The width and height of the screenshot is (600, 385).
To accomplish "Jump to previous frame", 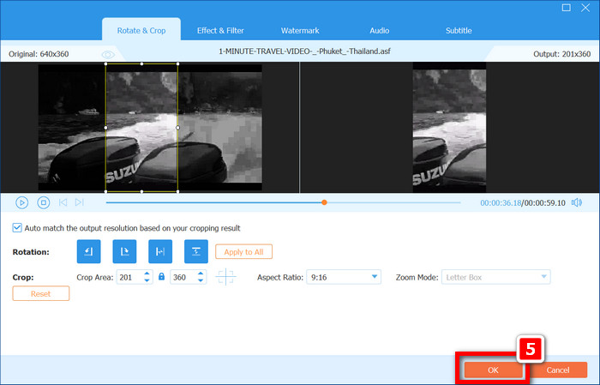I will 63,202.
